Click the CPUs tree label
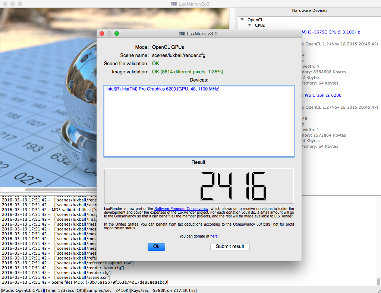 pyautogui.click(x=260, y=25)
